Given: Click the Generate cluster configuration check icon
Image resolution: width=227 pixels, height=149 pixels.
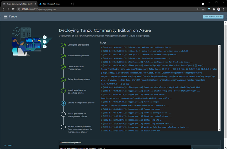Looking at the screenshot, I should coord(63,67).
